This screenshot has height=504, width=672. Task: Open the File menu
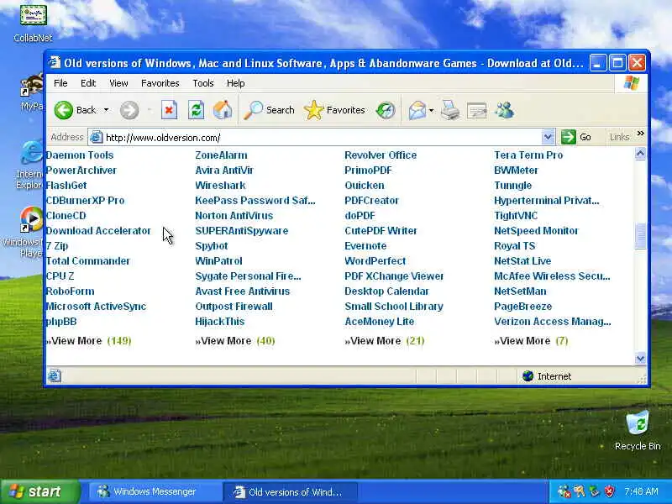tap(60, 83)
